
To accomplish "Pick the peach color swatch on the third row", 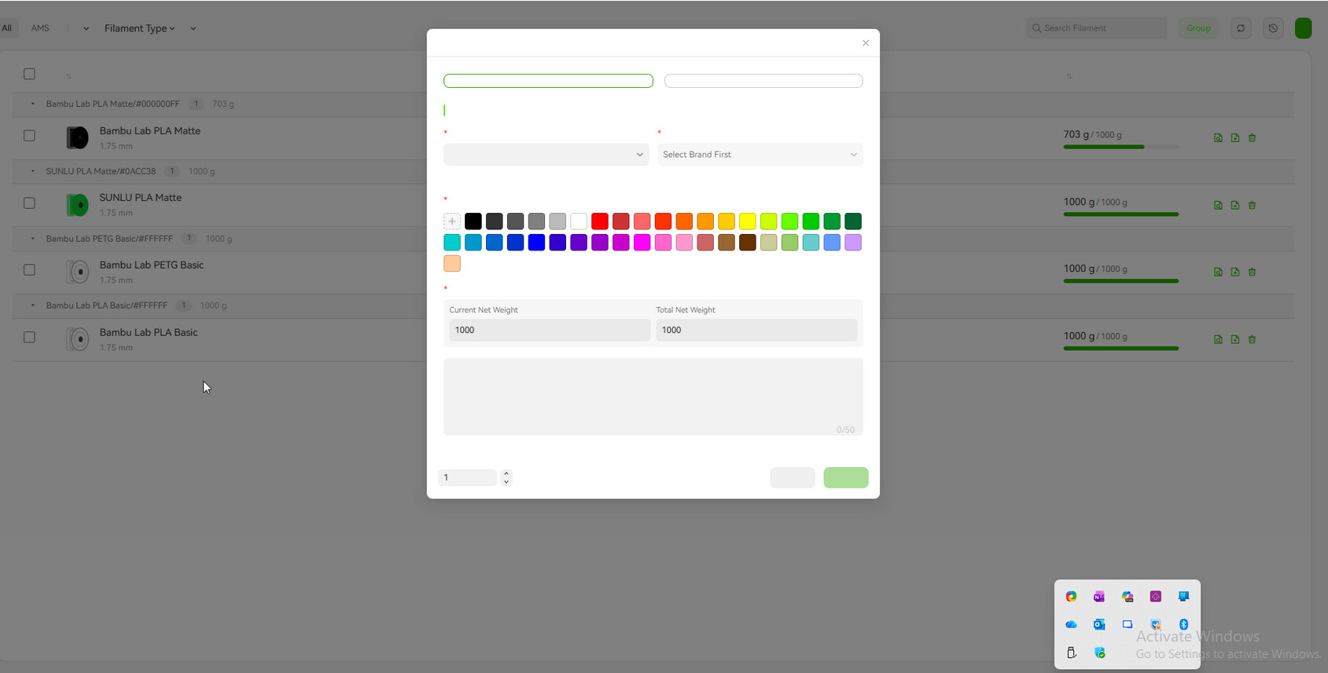I will pyautogui.click(x=452, y=264).
